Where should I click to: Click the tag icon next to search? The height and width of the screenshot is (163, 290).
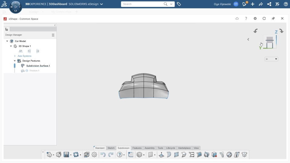pyautogui.click(x=179, y=4)
